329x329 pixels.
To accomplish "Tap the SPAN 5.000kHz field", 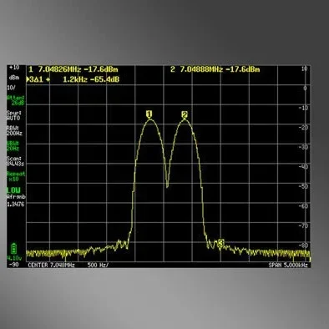I will click(288, 265).
